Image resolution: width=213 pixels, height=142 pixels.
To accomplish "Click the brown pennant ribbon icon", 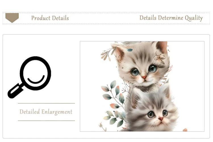I will click(12, 18).
